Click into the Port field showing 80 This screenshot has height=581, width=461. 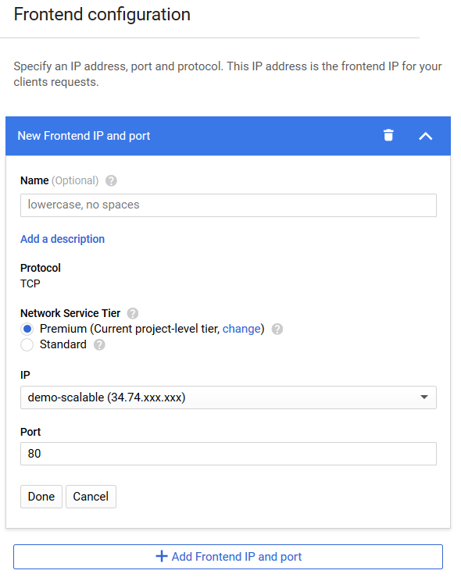pos(228,454)
